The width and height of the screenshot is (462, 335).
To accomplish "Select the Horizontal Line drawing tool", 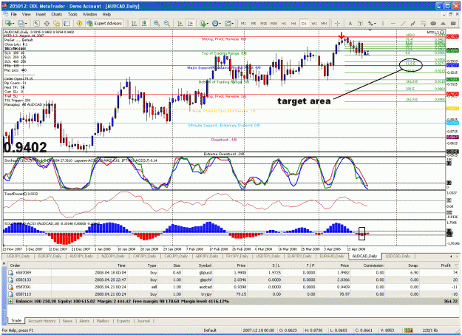I will pos(393,24).
